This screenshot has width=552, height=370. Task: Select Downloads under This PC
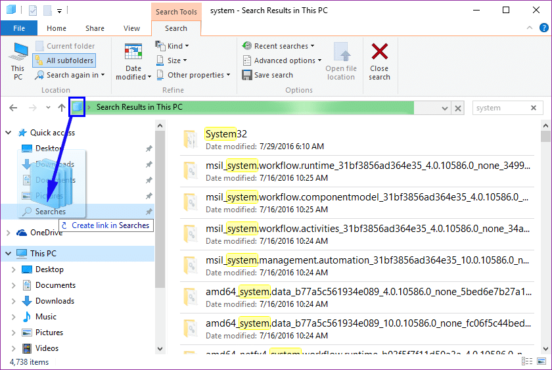coord(55,301)
